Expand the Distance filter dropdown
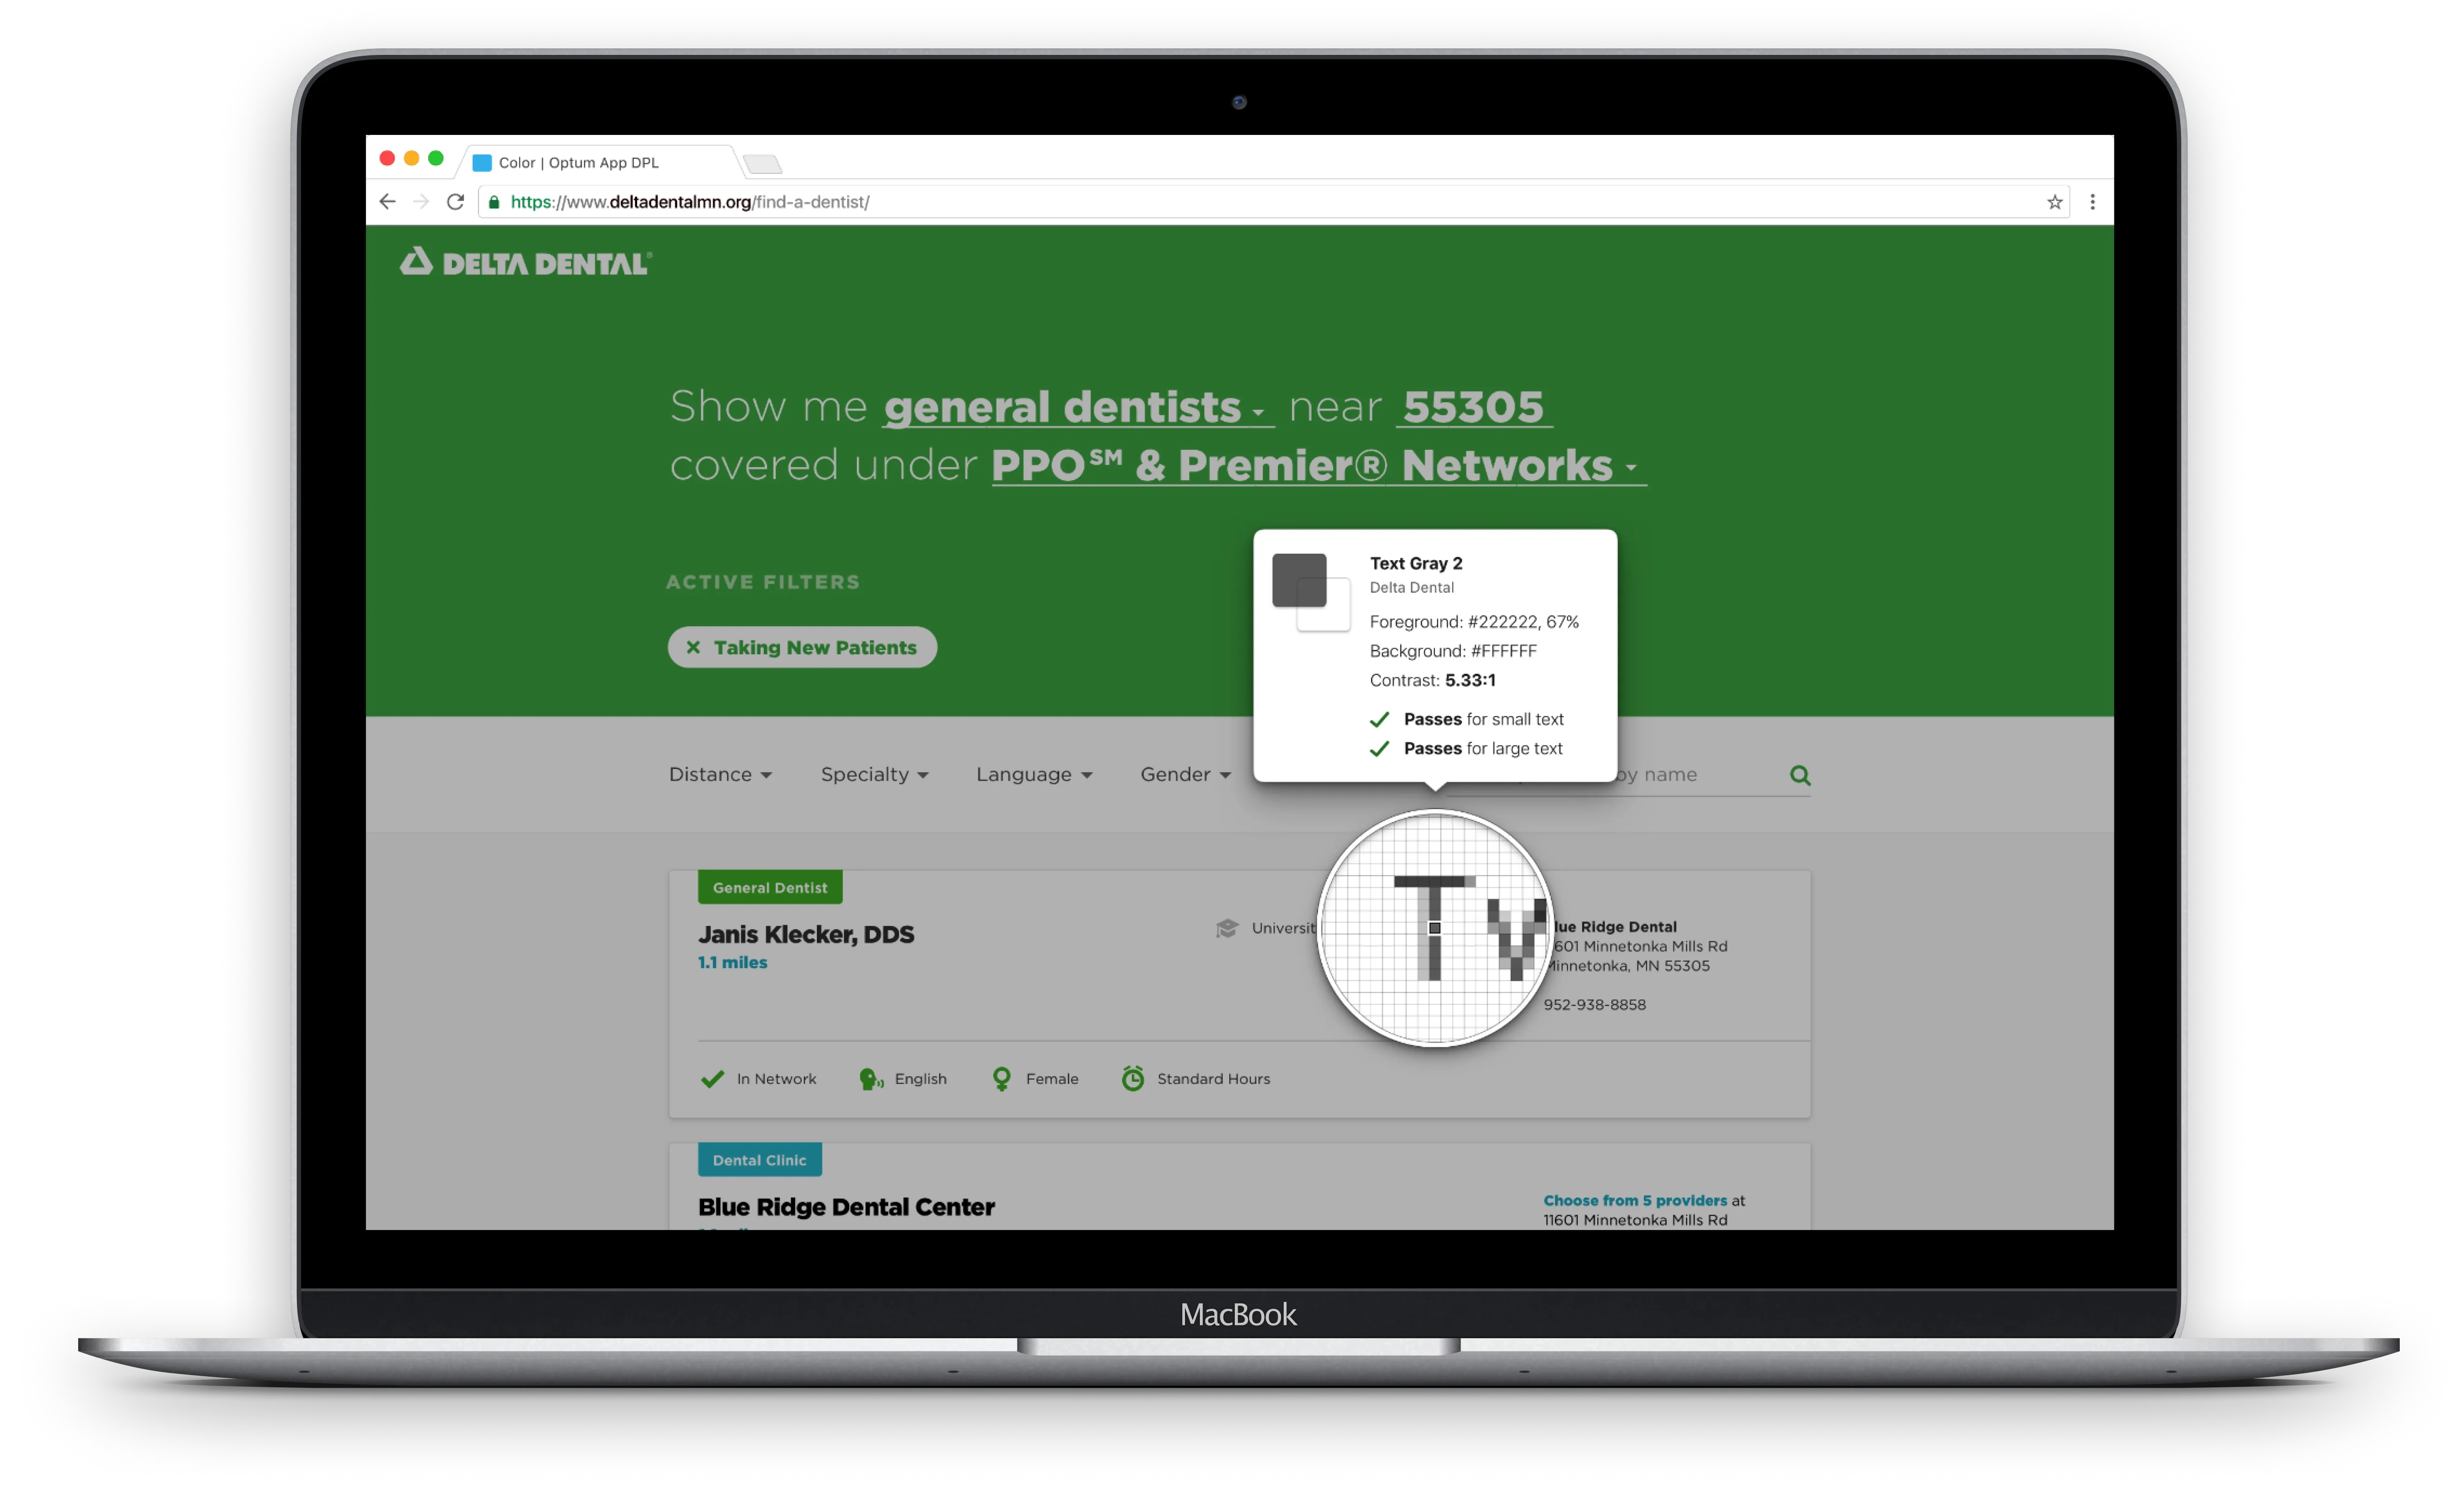 pos(720,775)
